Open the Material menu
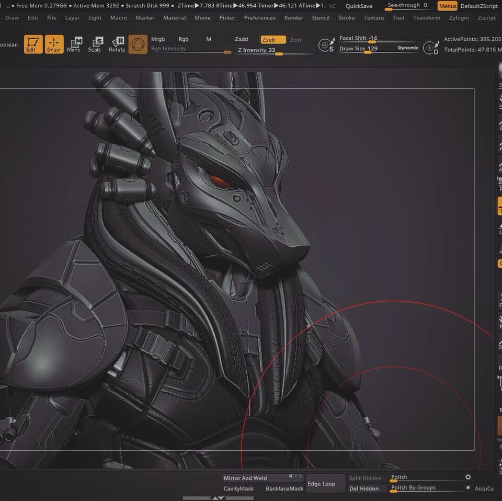The width and height of the screenshot is (502, 501). coord(175,18)
